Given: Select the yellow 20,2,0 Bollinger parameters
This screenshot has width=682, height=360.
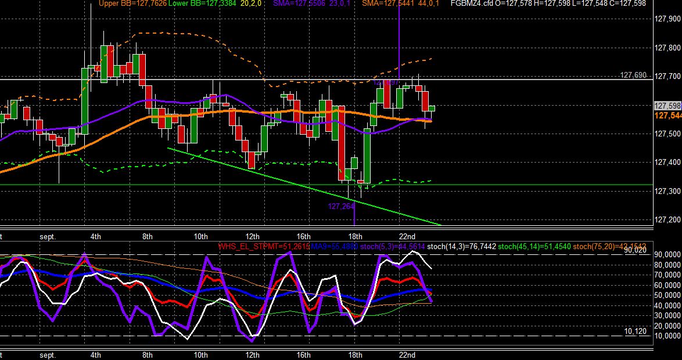Looking at the screenshot, I should (x=250, y=3).
